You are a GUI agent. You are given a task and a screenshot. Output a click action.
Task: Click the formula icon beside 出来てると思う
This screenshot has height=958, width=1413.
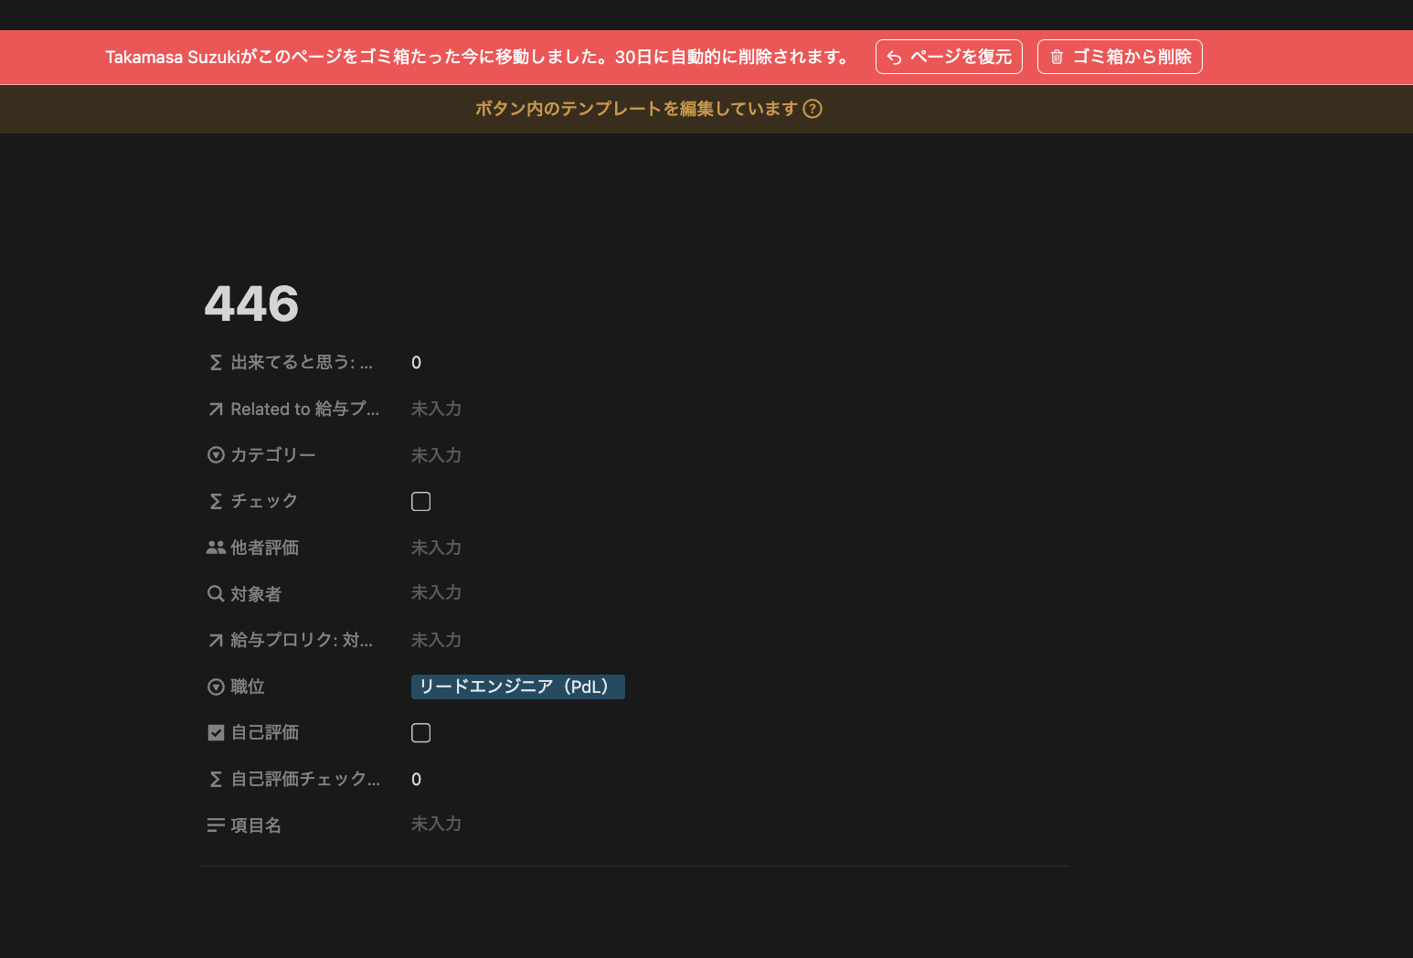click(216, 363)
